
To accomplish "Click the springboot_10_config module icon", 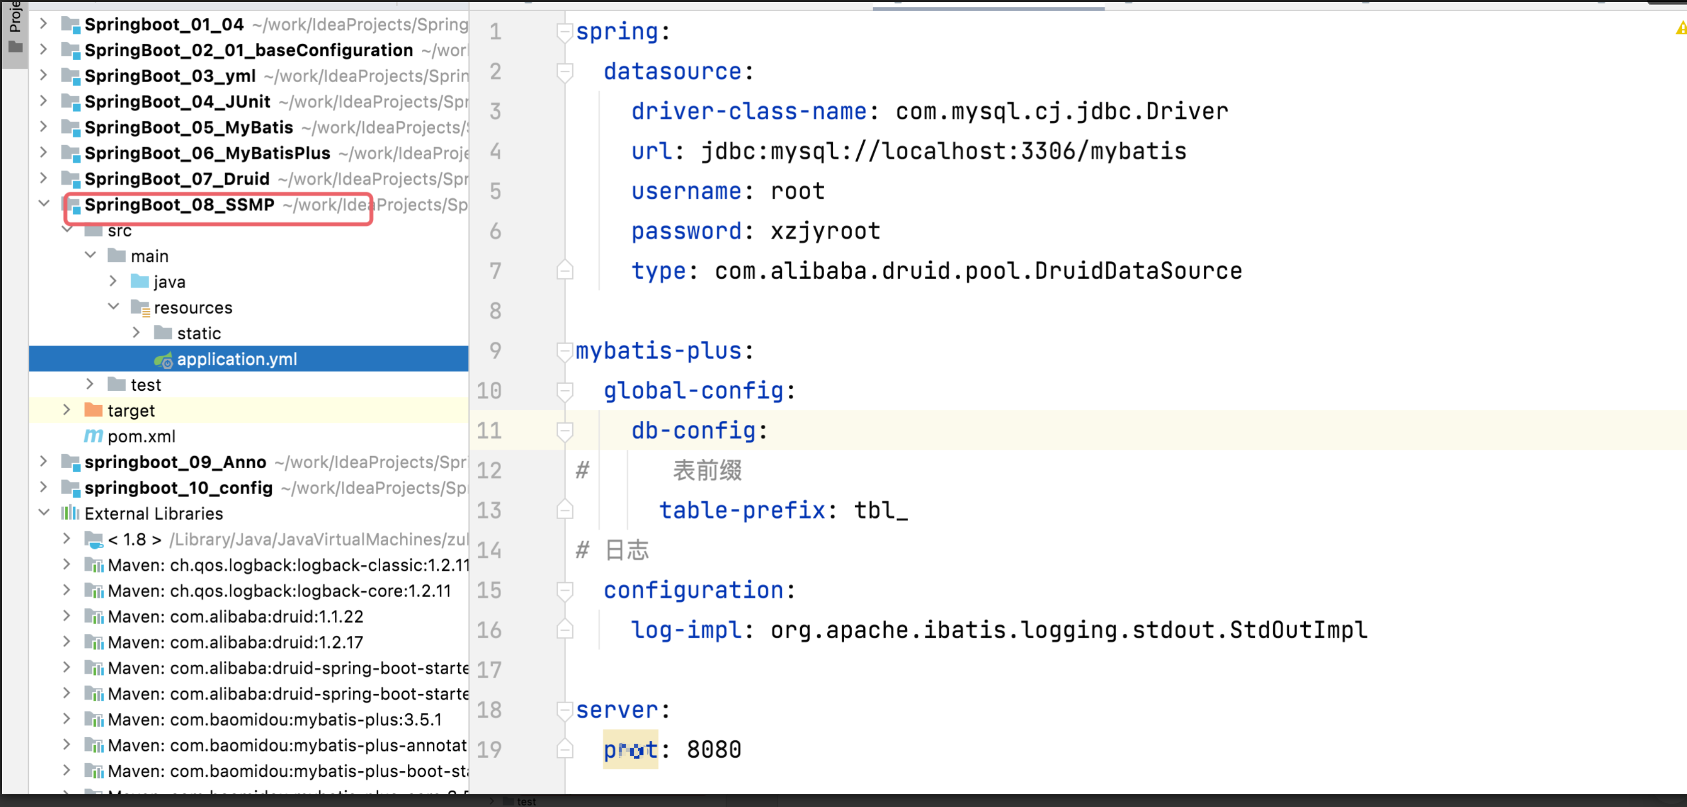I will [70, 488].
